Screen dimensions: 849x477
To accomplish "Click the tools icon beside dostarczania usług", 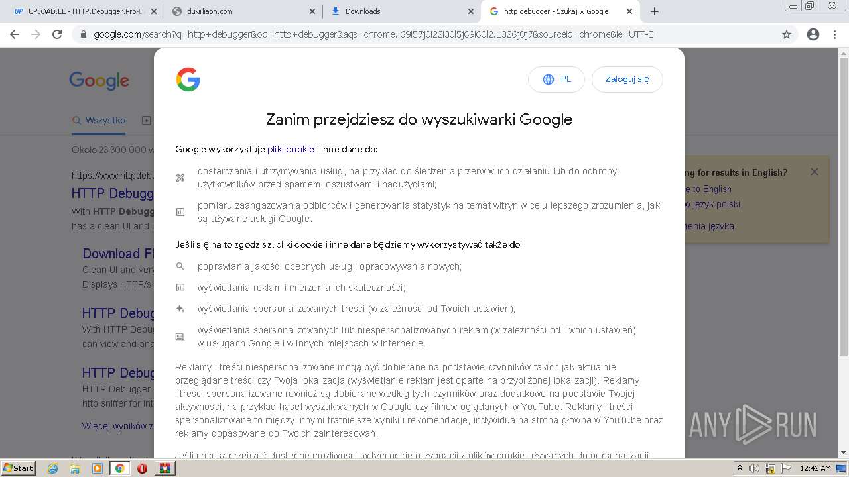I will pyautogui.click(x=180, y=178).
